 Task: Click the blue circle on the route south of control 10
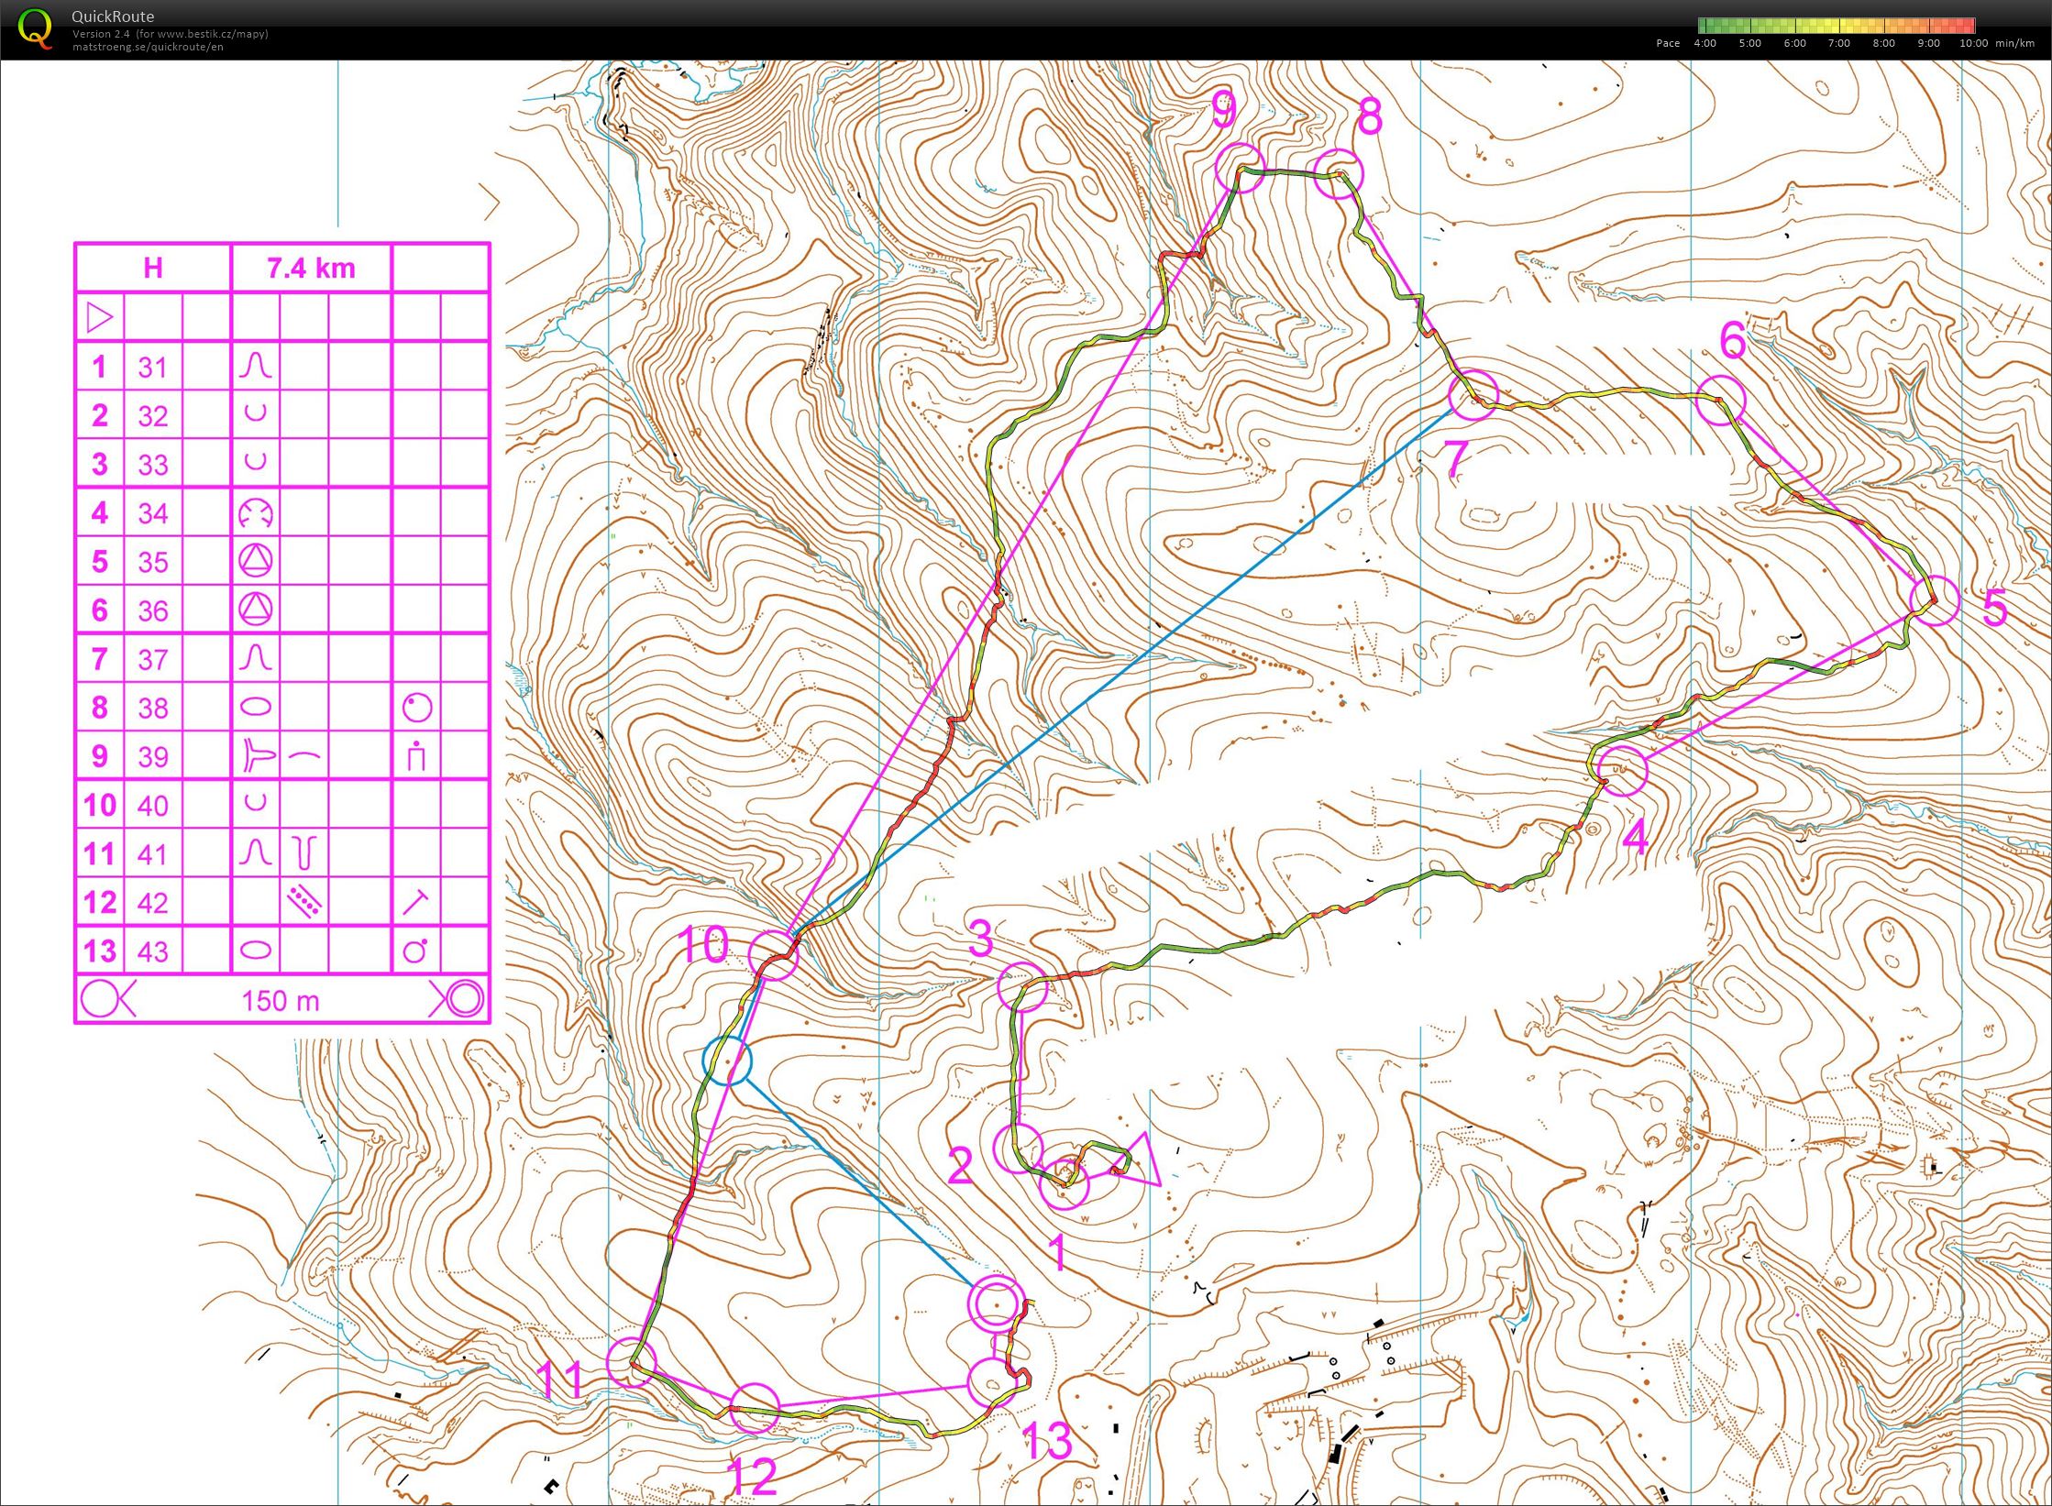click(x=727, y=1061)
